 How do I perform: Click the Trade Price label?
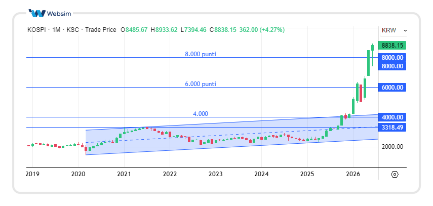click(x=100, y=30)
